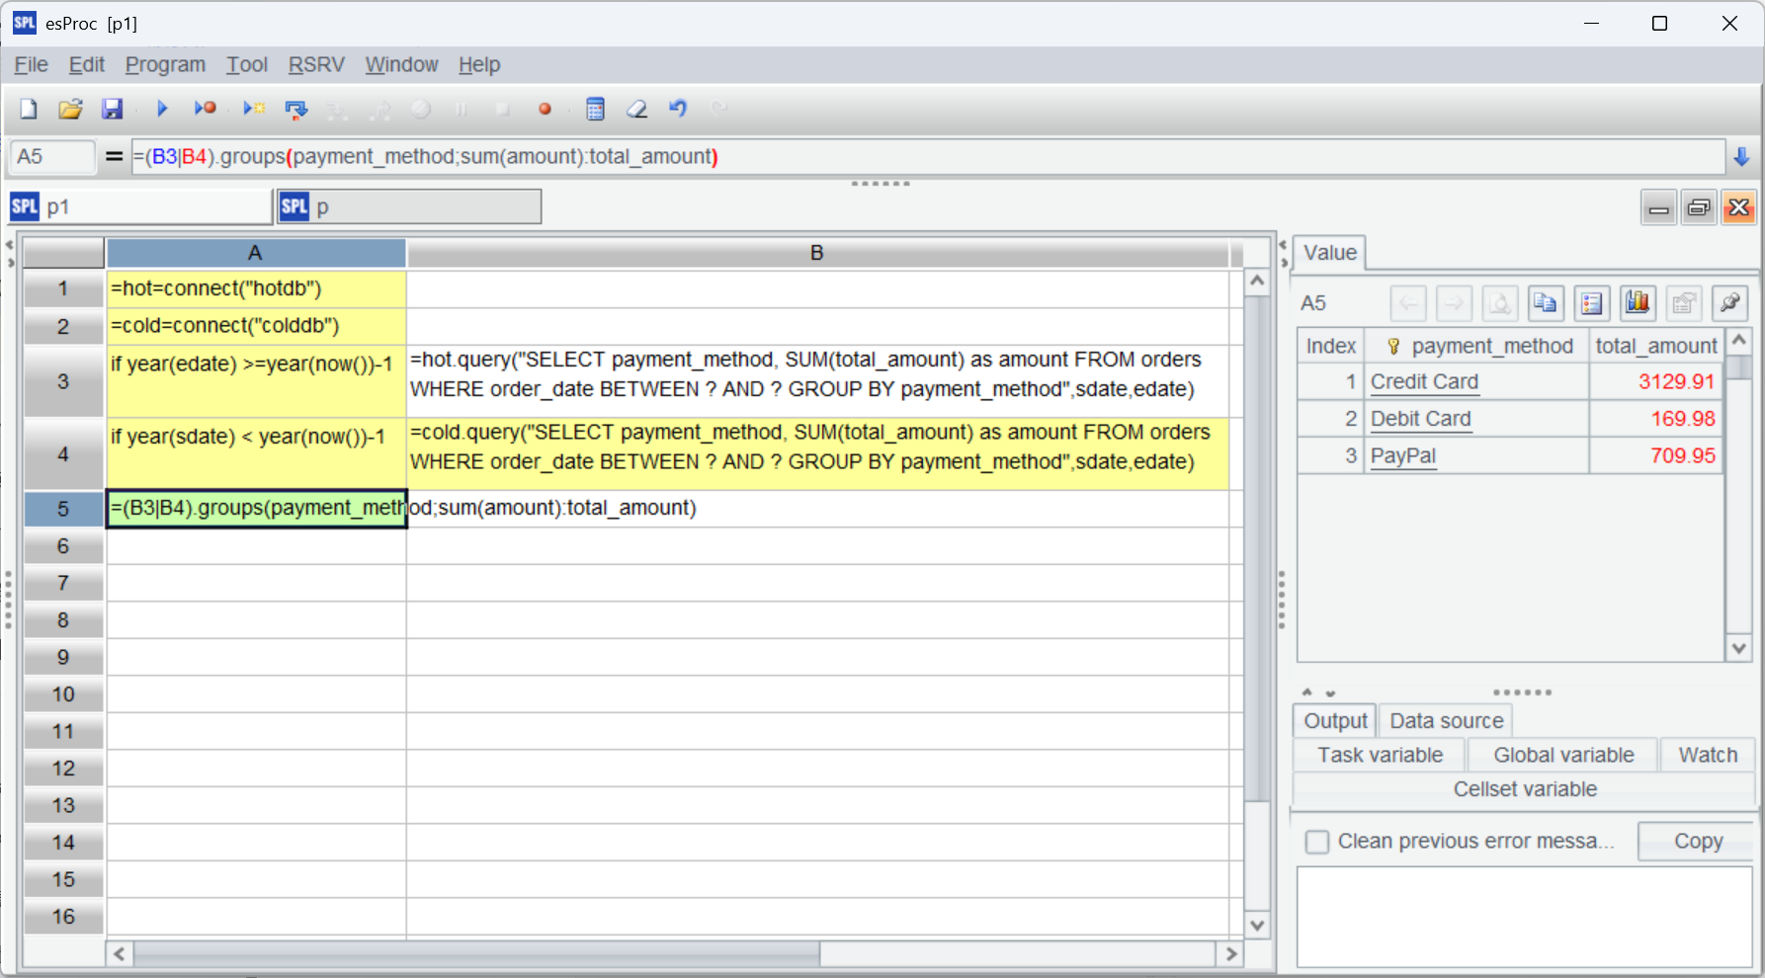Open the Tool menu
Screen dimensions: 1765x978
click(x=247, y=65)
